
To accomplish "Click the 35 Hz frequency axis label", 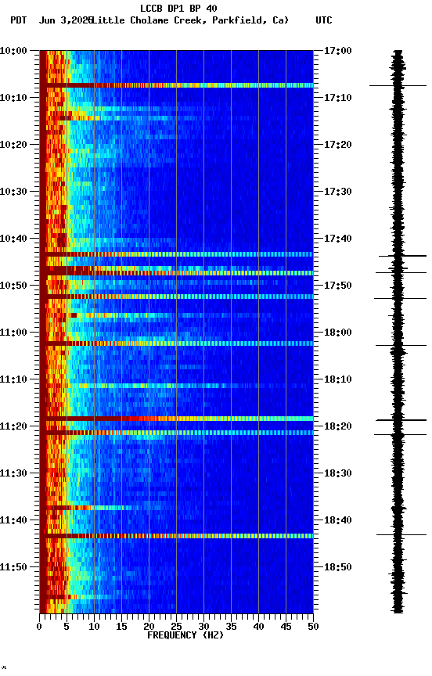I will (x=231, y=627).
